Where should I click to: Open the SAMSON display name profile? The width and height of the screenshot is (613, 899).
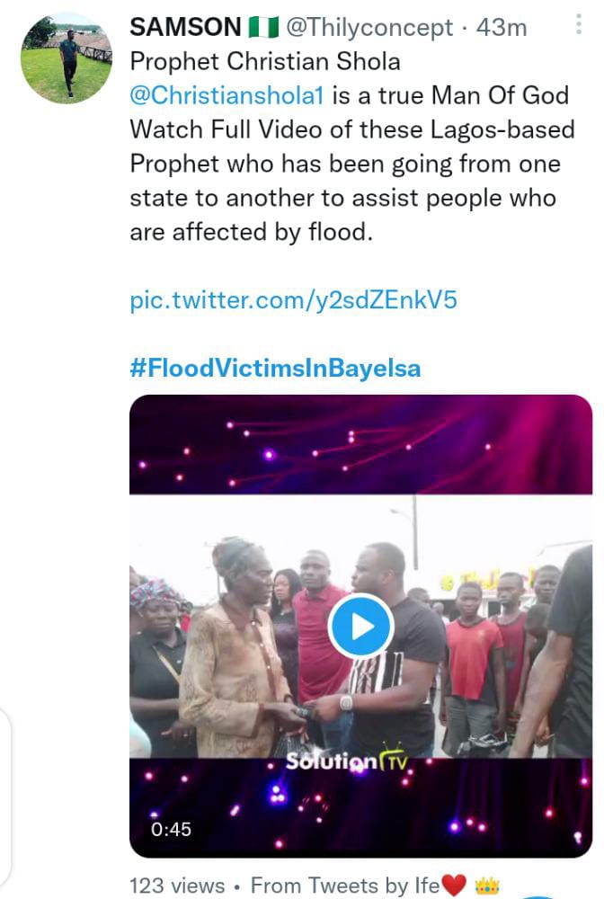(x=185, y=27)
